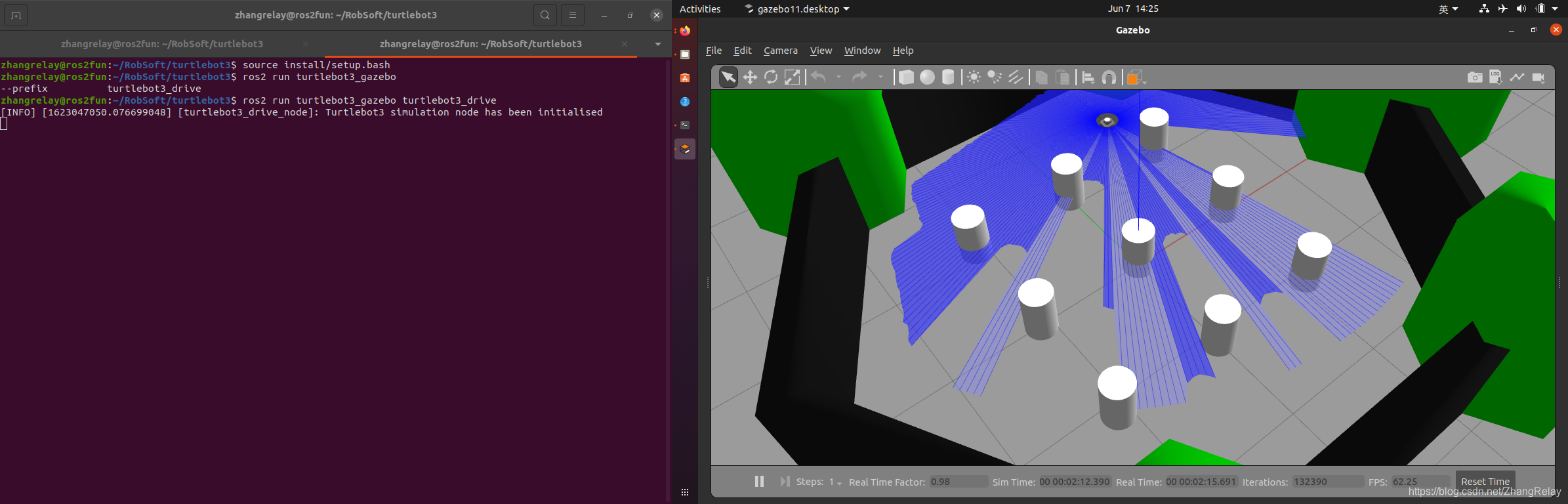Open Activities overview

[x=700, y=9]
